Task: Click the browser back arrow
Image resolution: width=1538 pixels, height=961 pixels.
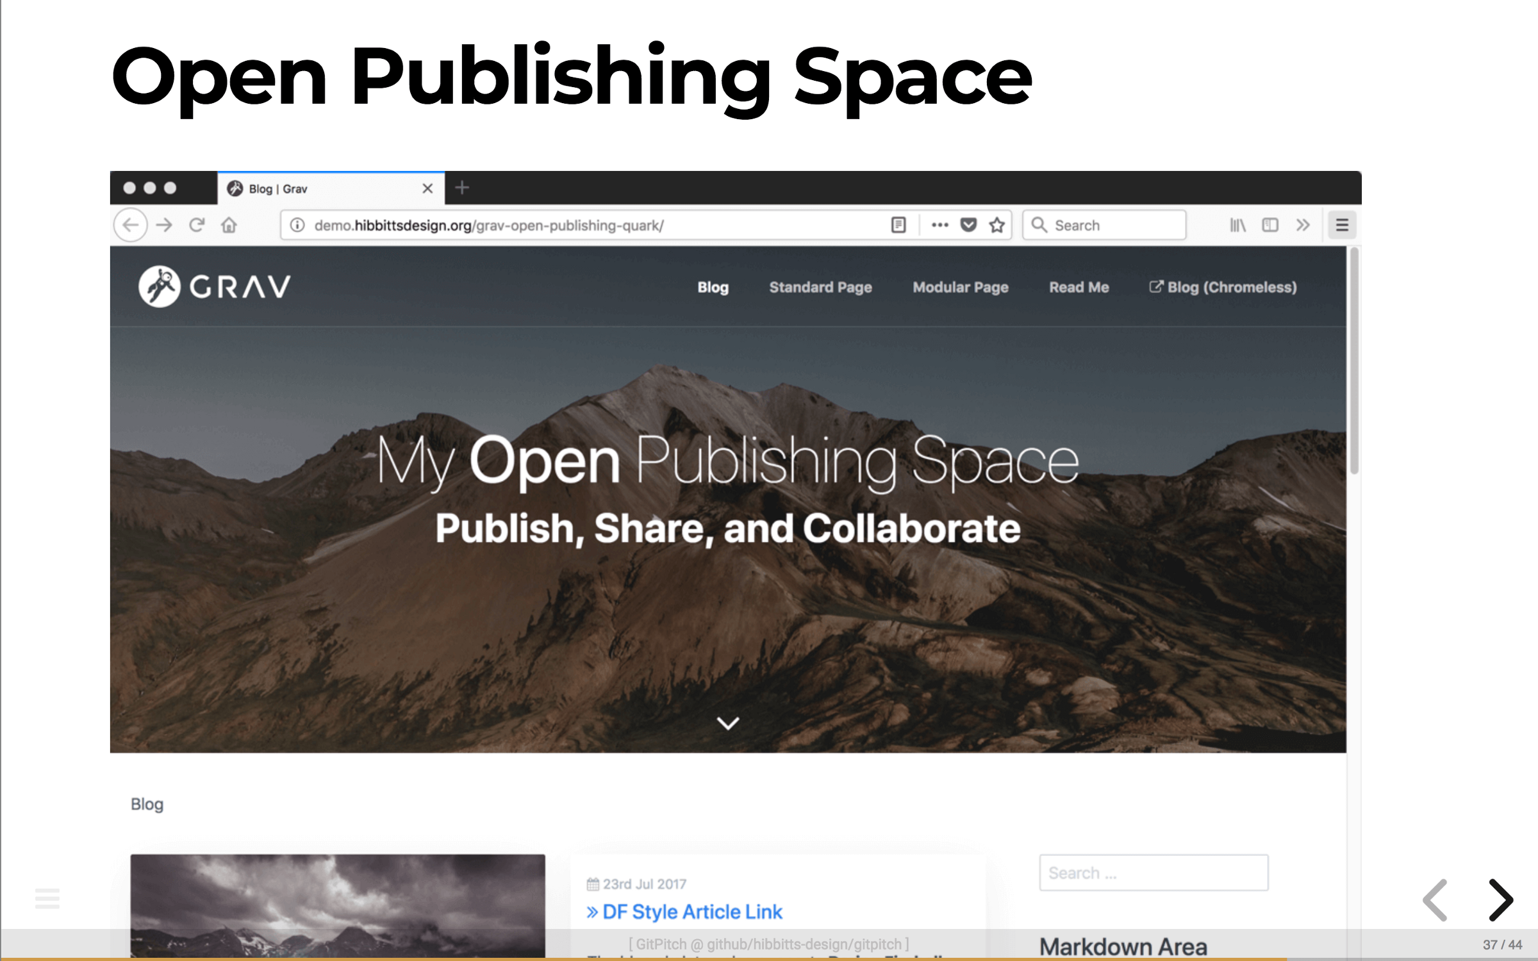Action: (131, 225)
